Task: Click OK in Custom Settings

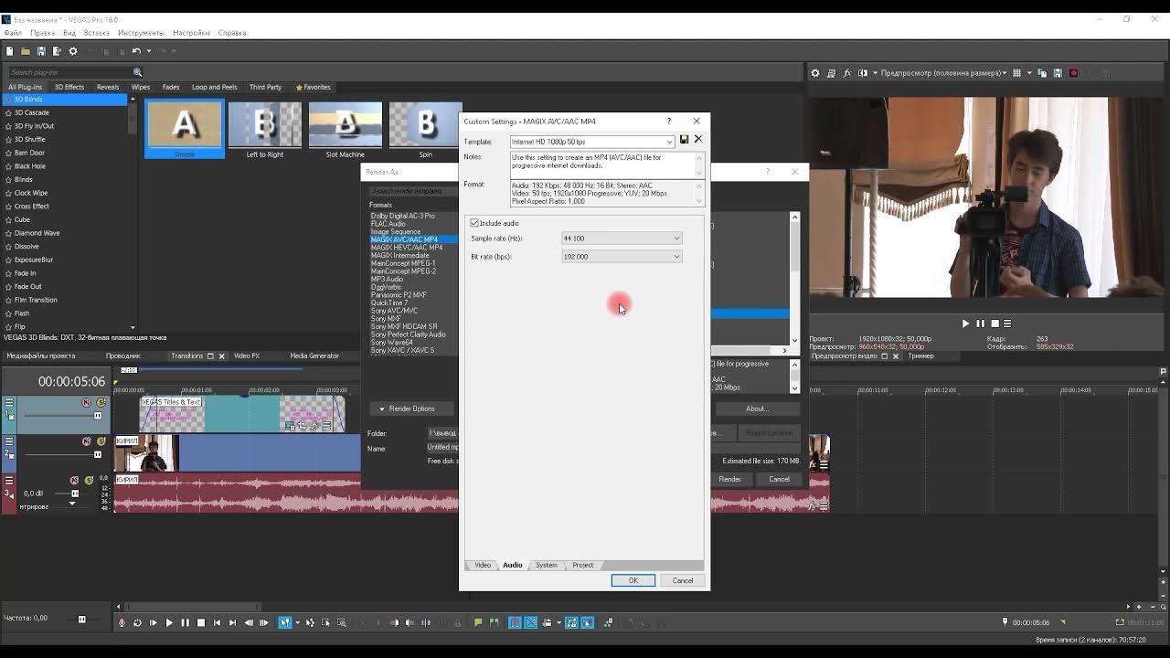Action: point(633,580)
